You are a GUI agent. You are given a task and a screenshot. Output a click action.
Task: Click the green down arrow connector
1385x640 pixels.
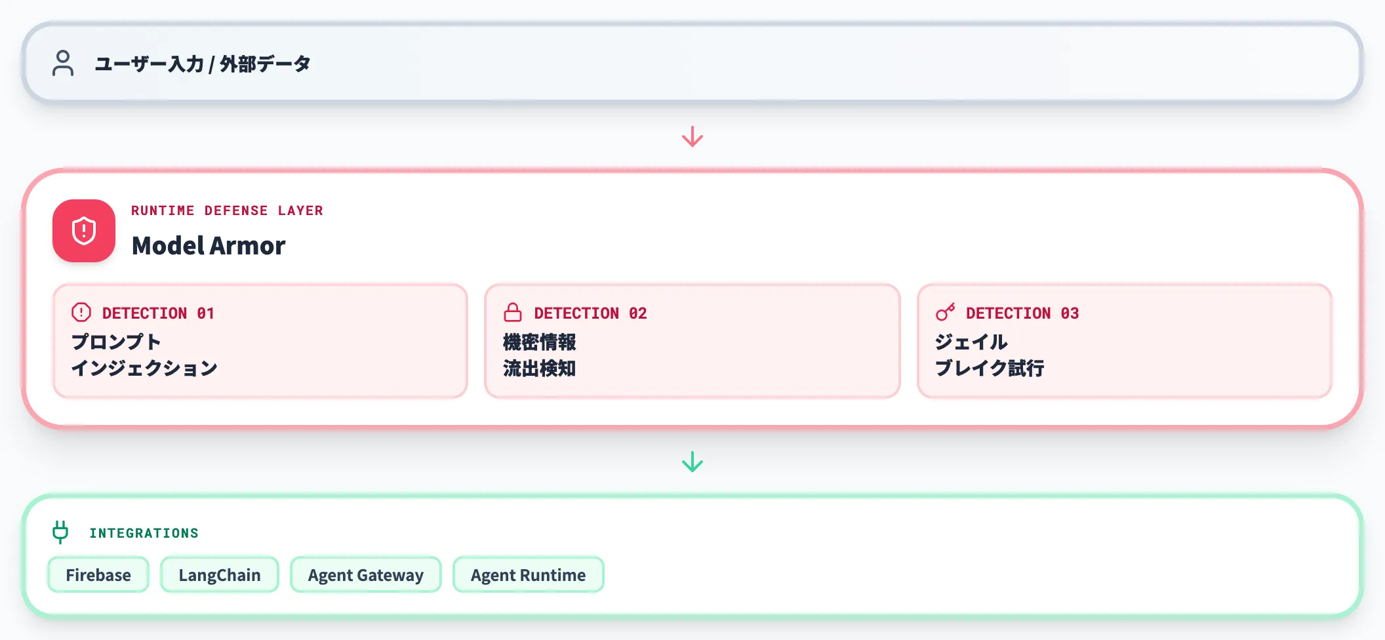click(x=692, y=462)
